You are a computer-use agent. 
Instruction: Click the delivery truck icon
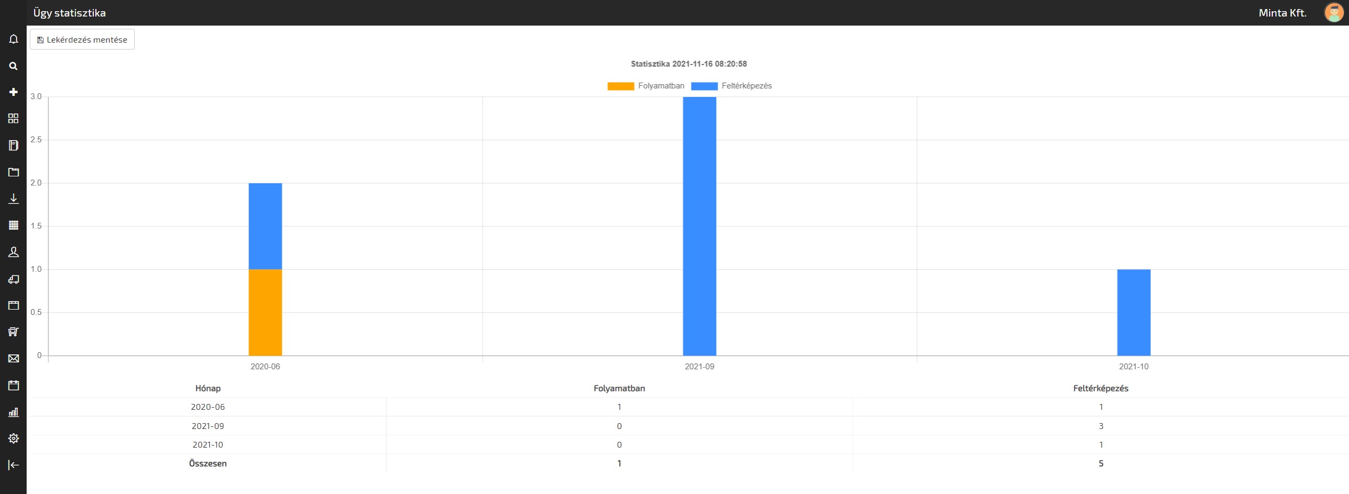point(13,279)
